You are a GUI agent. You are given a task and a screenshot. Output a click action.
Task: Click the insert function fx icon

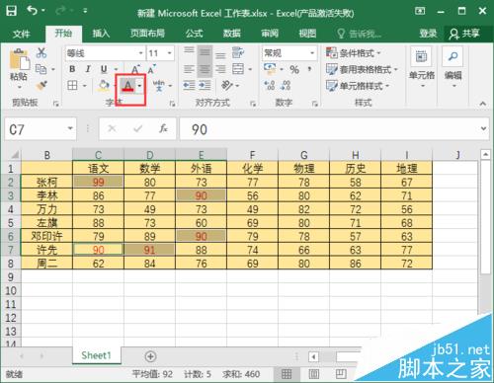tap(163, 128)
